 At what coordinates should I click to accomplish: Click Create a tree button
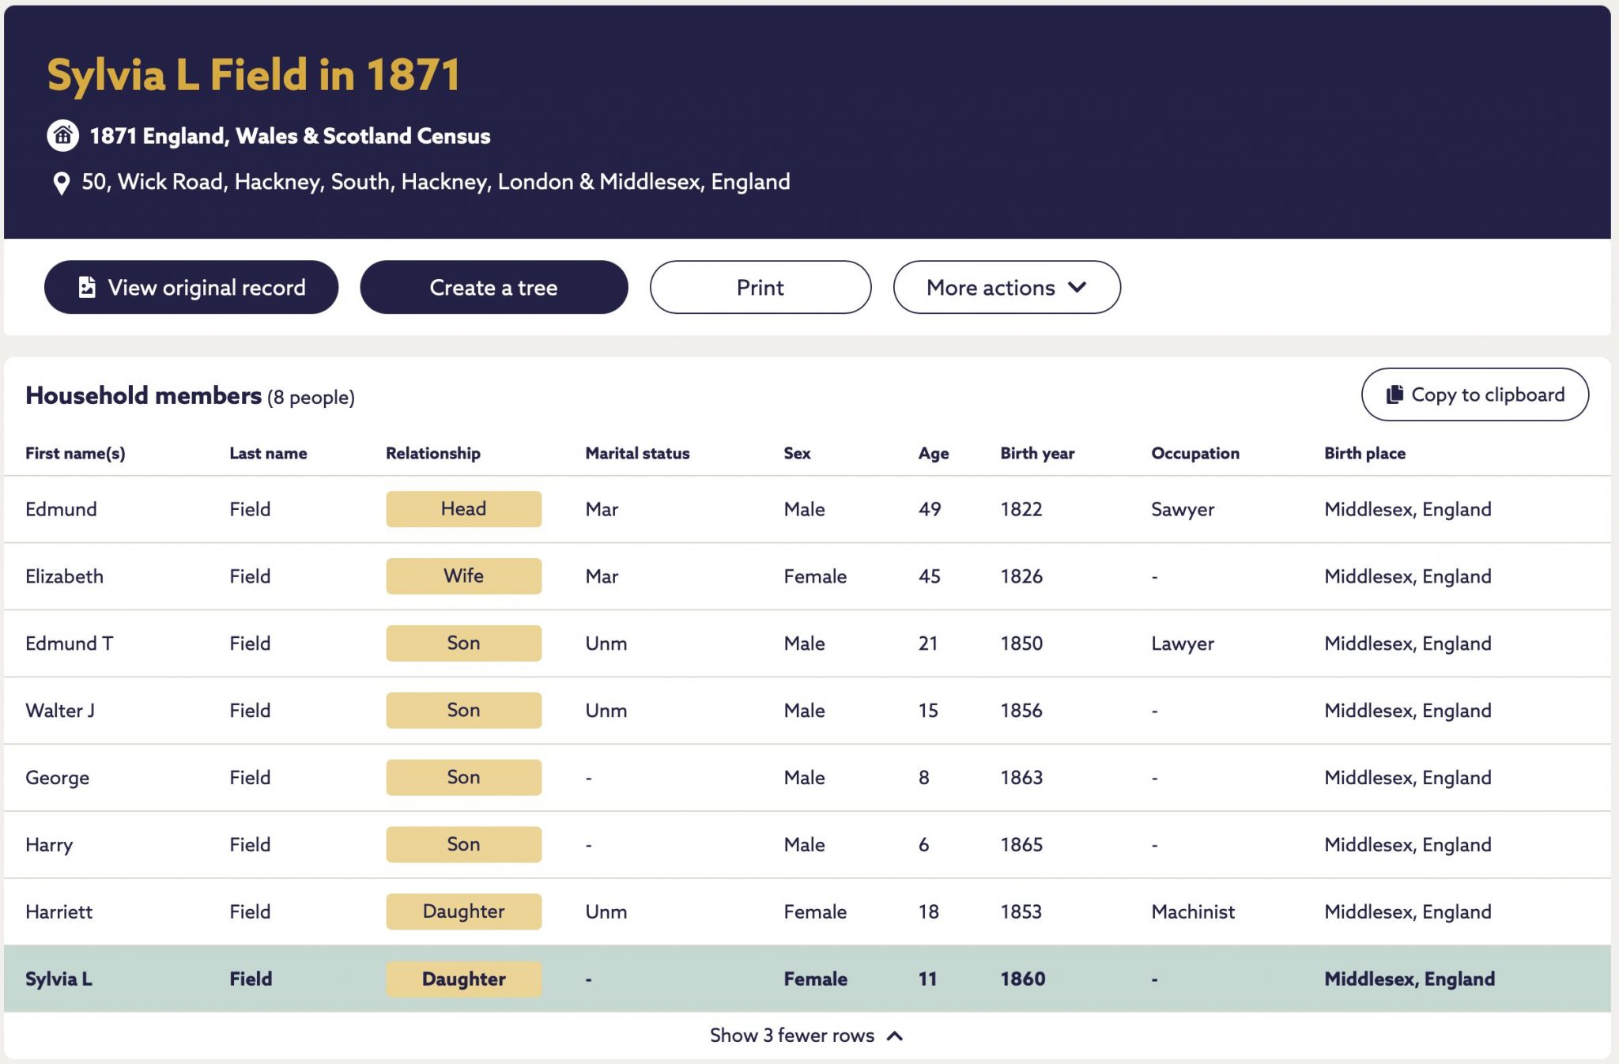point(494,287)
